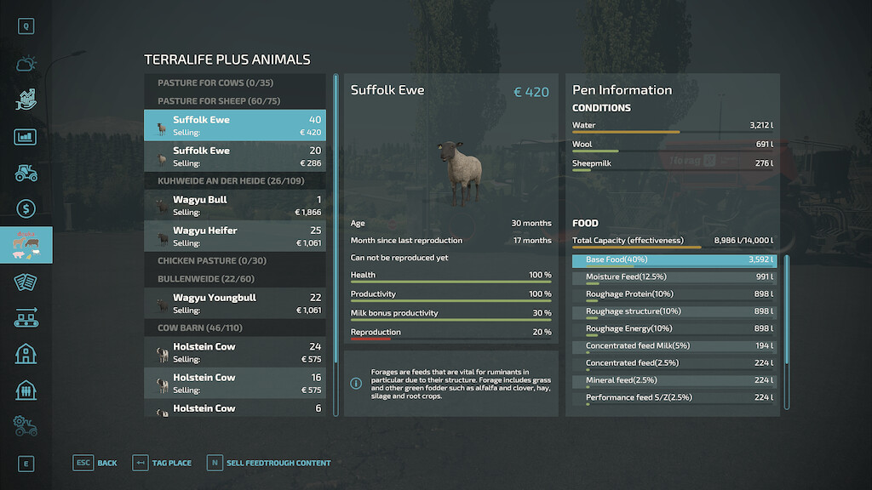Open the crop prices chart icon
This screenshot has width=872, height=490.
click(26, 100)
